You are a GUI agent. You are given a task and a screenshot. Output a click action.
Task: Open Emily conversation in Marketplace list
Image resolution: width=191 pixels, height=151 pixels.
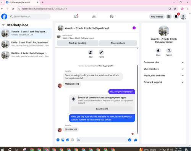pos(26,44)
